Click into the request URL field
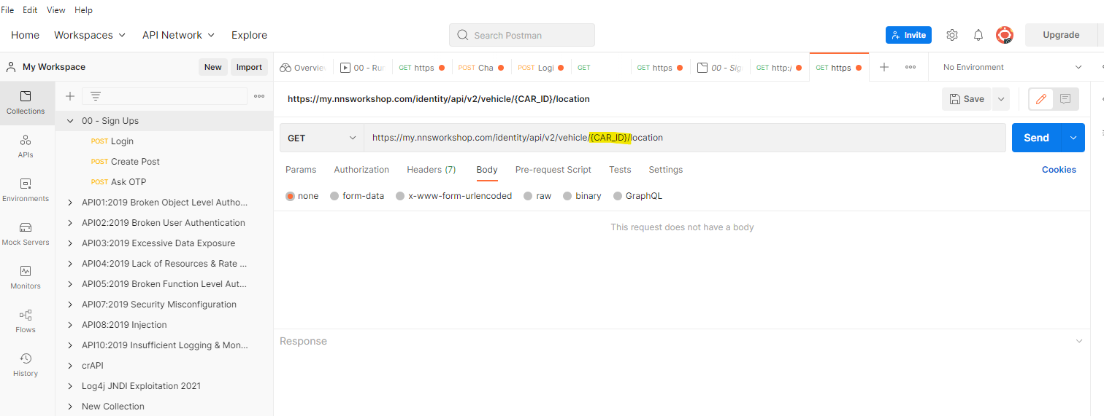 coord(686,138)
